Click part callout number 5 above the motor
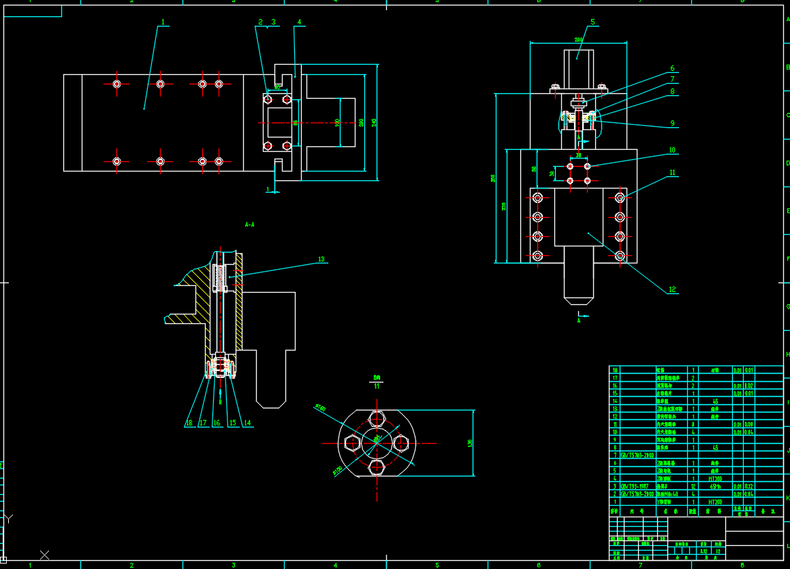 pyautogui.click(x=592, y=22)
